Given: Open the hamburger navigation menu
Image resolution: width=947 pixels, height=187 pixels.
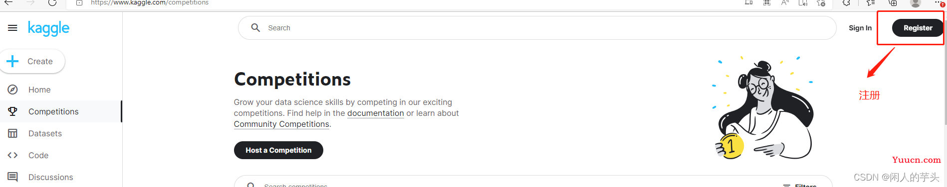Looking at the screenshot, I should 12,28.
